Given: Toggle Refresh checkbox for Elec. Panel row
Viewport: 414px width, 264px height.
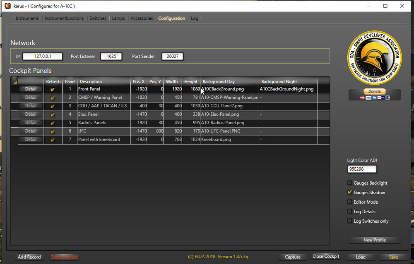Looking at the screenshot, I should click(x=53, y=114).
